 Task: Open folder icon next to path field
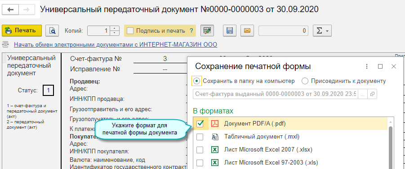pyautogui.click(x=372, y=94)
